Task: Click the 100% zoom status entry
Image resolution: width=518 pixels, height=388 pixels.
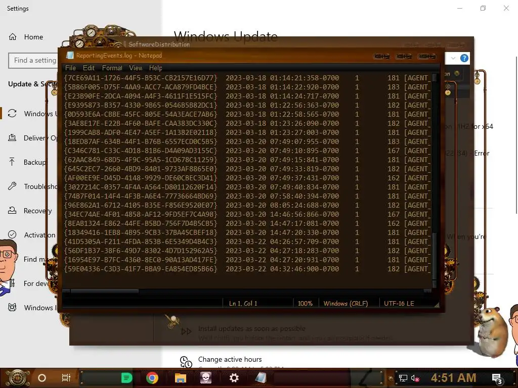Action: point(305,304)
